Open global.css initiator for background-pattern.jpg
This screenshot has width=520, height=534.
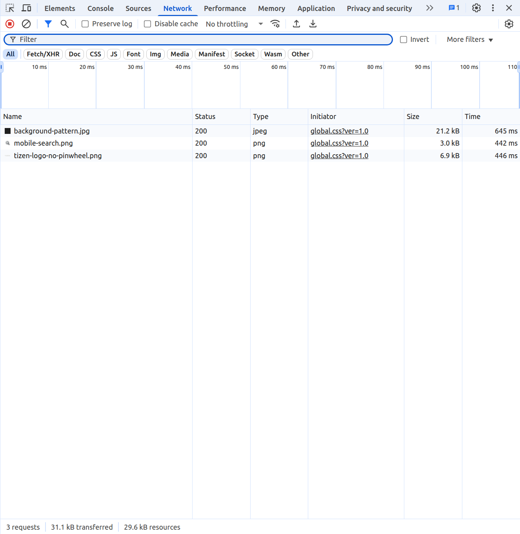point(339,131)
